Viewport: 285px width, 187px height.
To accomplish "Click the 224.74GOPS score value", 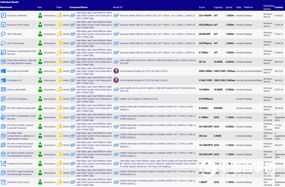I will [205, 16].
